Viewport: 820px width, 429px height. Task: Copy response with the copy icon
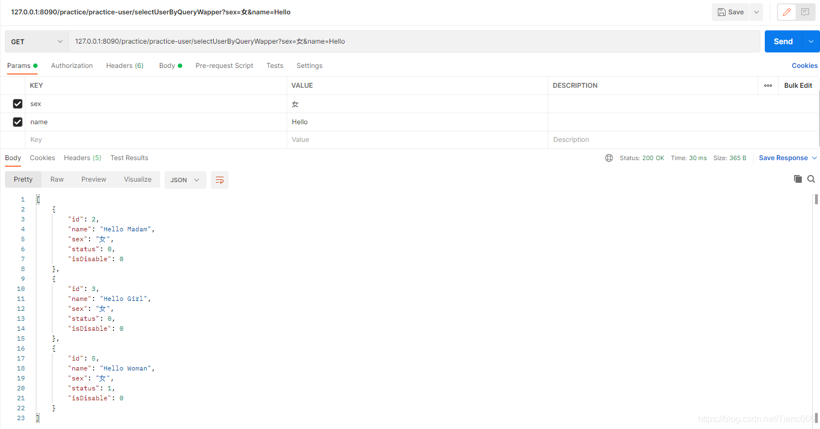click(x=797, y=179)
